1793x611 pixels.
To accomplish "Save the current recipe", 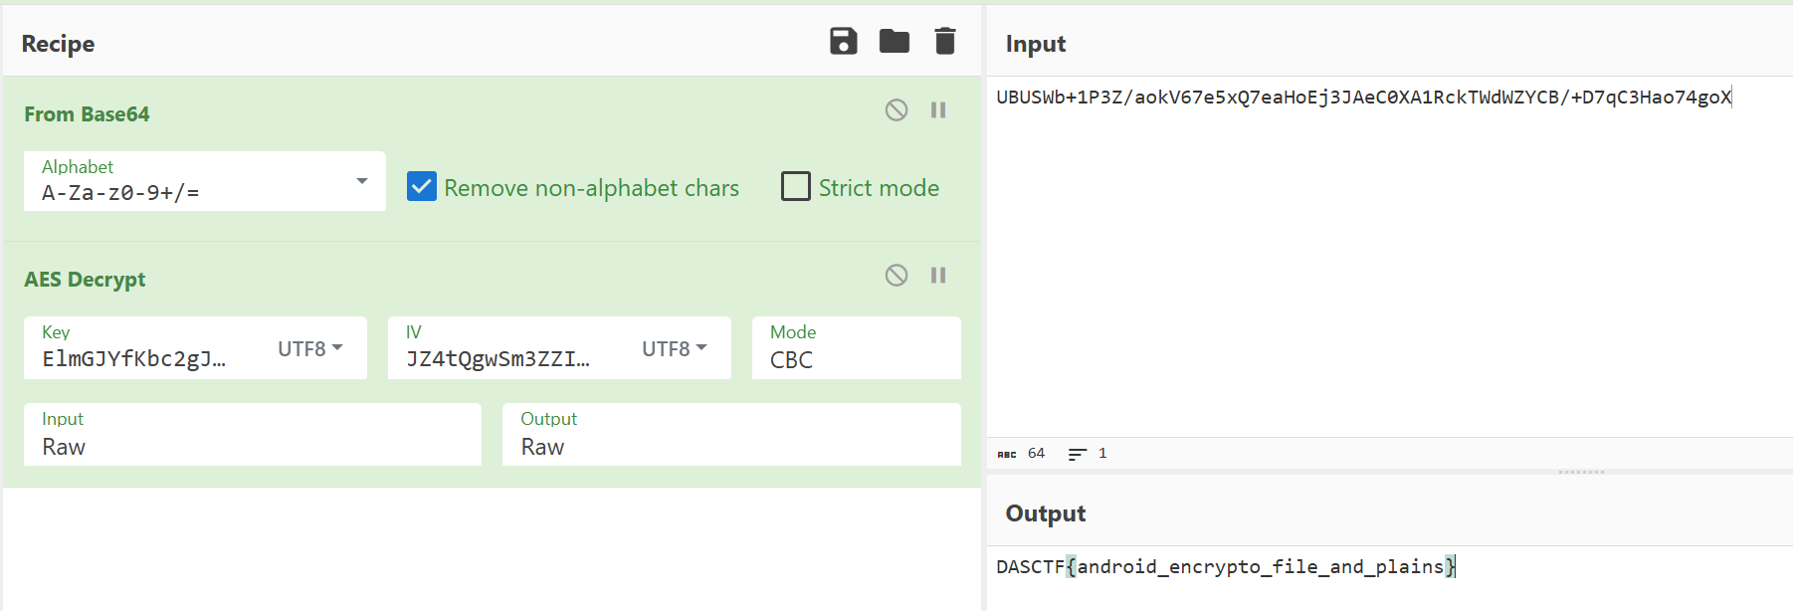I will [x=843, y=42].
